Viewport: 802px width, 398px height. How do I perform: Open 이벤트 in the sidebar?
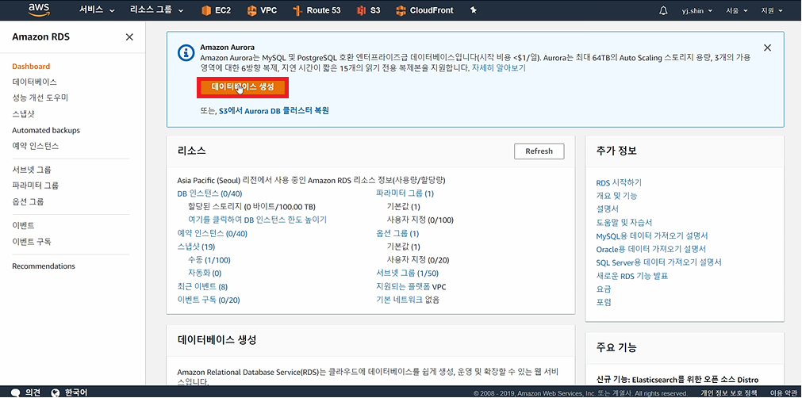pos(23,225)
